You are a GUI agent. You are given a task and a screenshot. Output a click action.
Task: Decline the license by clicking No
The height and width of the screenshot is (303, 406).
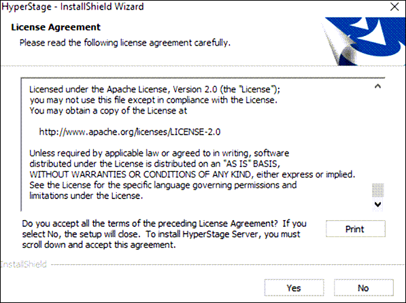pyautogui.click(x=364, y=288)
